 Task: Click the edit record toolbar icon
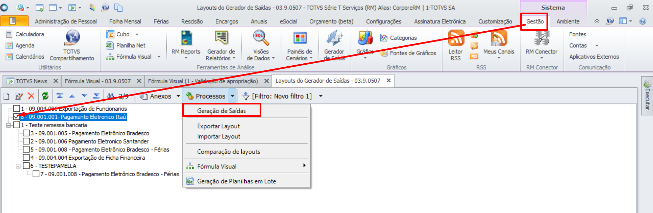[19, 96]
